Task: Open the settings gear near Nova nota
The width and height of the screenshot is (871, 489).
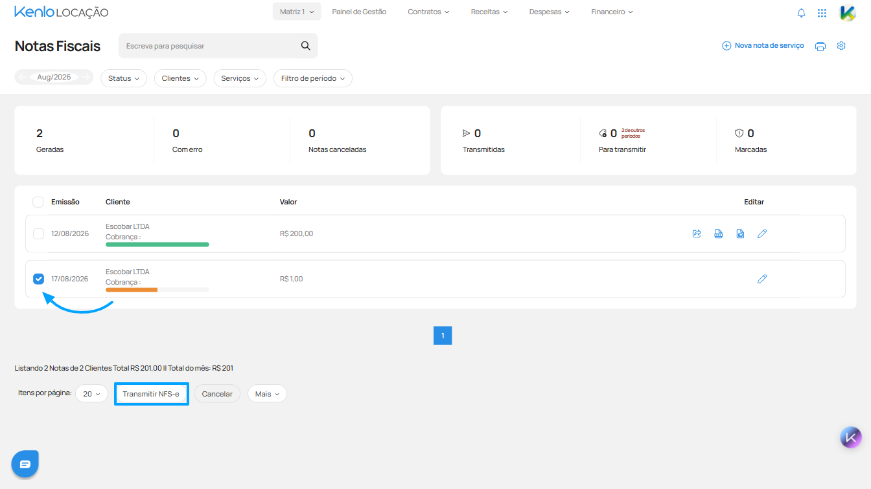Action: (841, 46)
